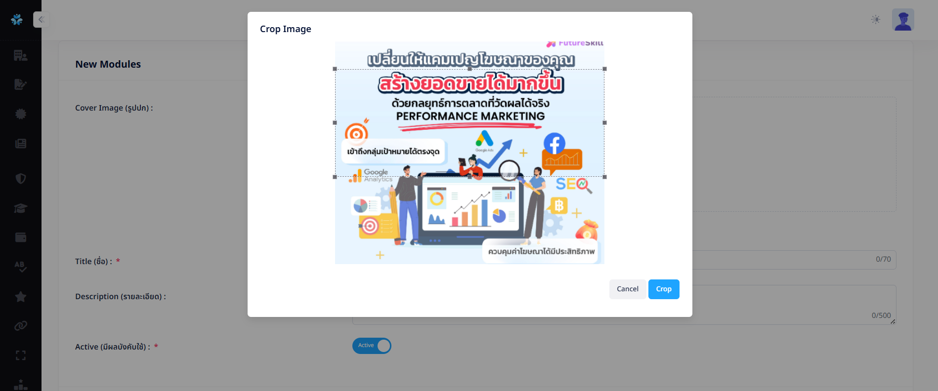
Task: Open the AB spellcheck sidebar icon
Action: 20,267
